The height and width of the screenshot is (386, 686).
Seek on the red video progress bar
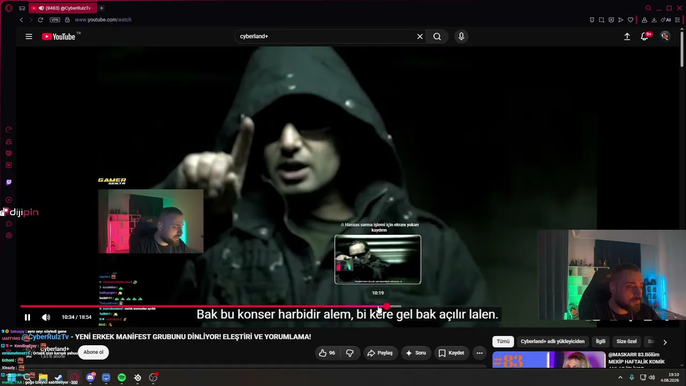(x=211, y=307)
